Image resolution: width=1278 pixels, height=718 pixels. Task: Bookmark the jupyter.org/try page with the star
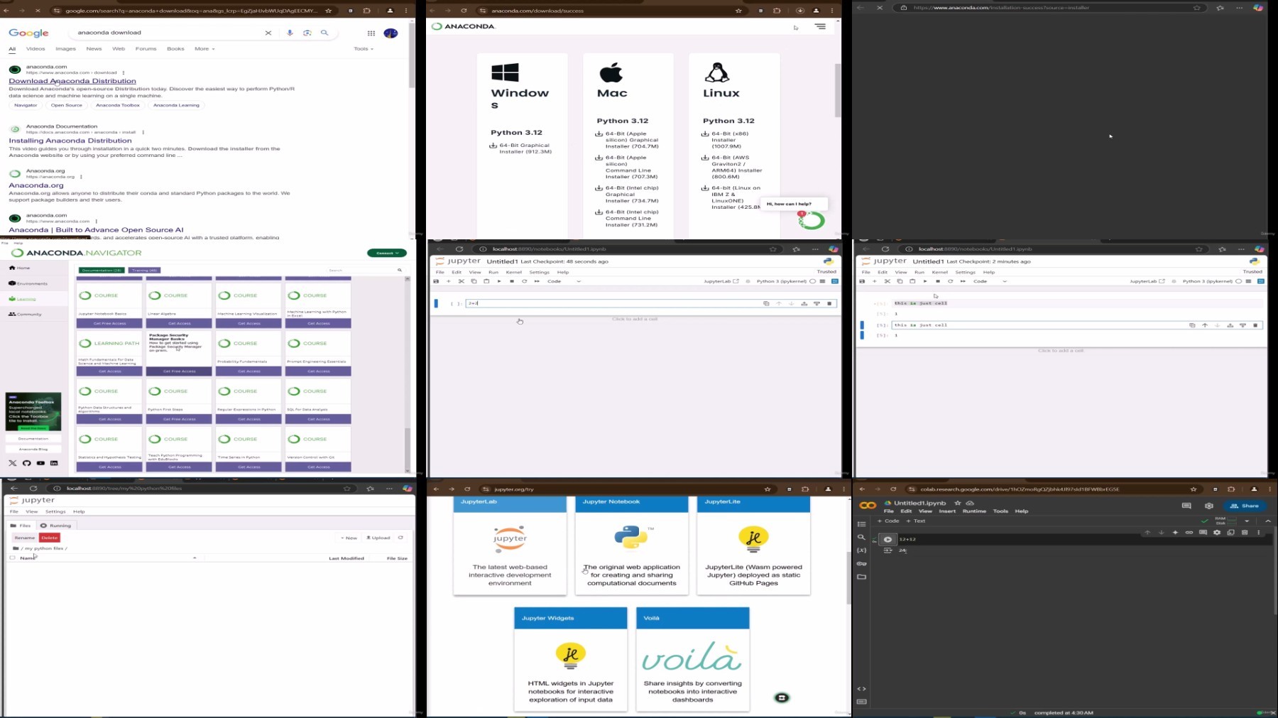768,489
